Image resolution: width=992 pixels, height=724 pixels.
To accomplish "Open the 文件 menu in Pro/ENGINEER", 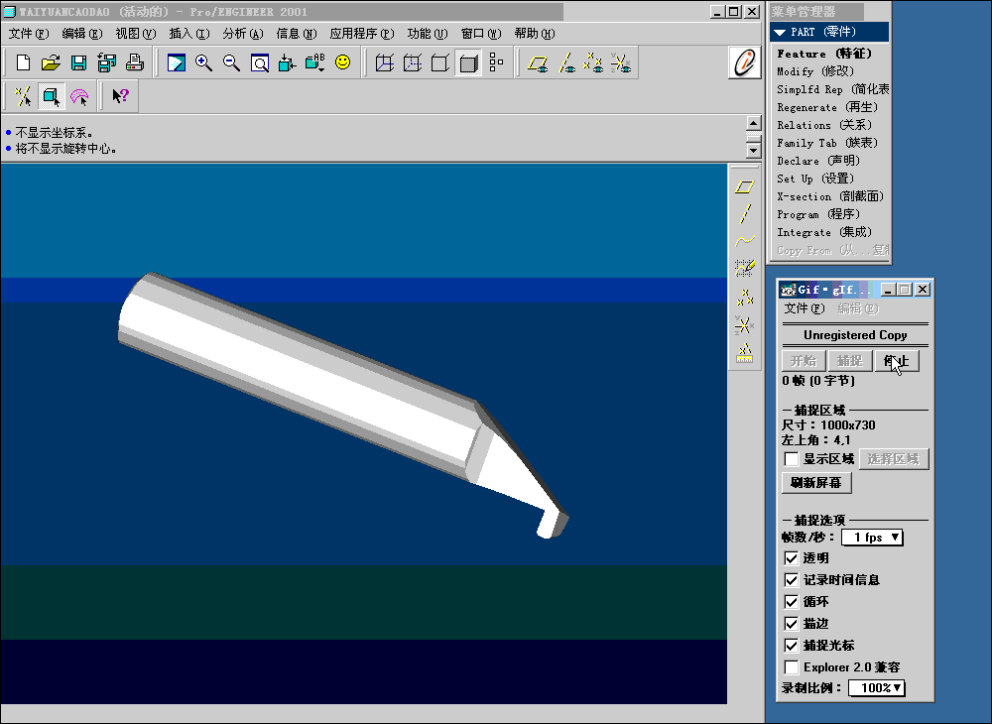I will [29, 34].
